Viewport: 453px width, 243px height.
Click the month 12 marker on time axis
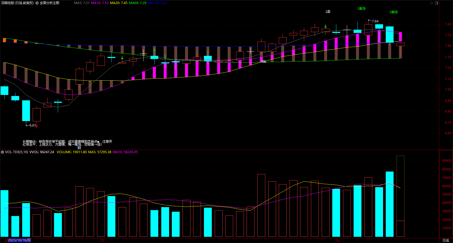(x=338, y=240)
